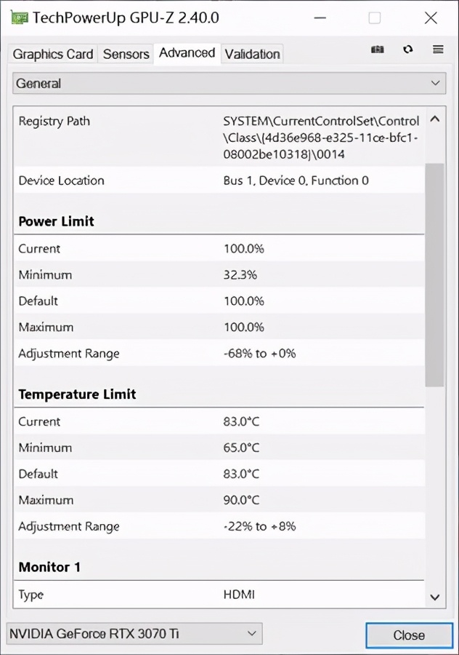Click the scroll up arrow in list
This screenshot has height=655, width=459.
[434, 119]
